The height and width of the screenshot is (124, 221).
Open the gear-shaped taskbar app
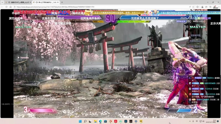(136, 121)
